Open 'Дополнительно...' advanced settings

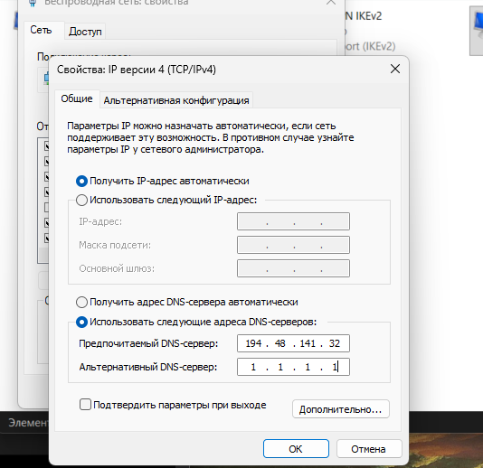pos(341,409)
